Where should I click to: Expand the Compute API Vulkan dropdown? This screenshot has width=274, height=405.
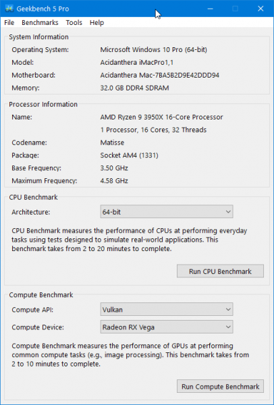click(167, 309)
